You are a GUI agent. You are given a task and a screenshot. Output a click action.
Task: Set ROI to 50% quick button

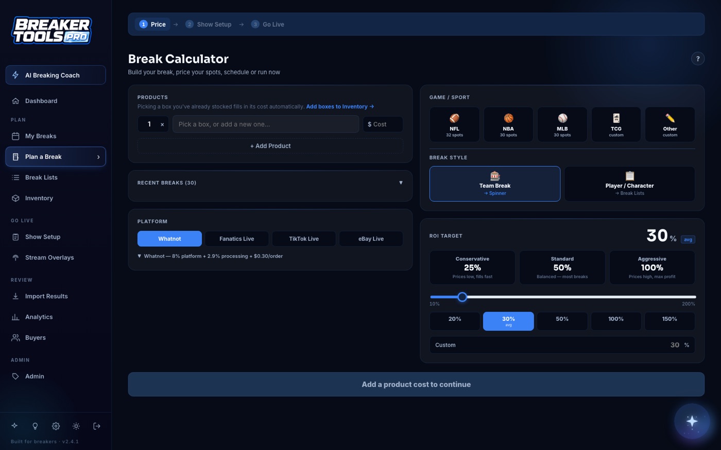pos(562,321)
